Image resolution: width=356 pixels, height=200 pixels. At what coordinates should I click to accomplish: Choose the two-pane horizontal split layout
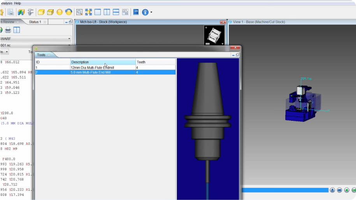[x=116, y=12]
